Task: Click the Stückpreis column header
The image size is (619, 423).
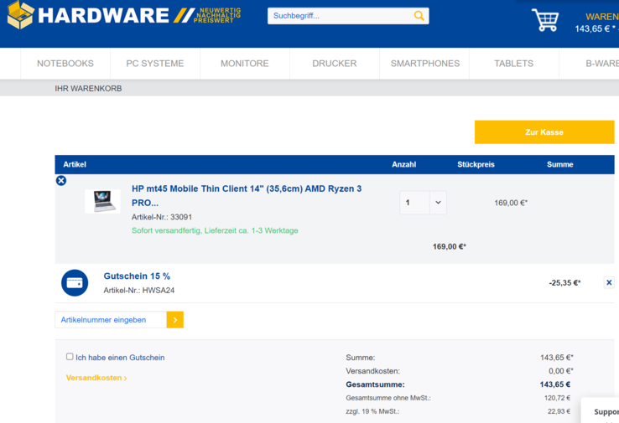Action: point(476,164)
